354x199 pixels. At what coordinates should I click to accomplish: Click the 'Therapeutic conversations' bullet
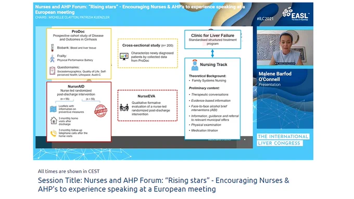[209, 95]
